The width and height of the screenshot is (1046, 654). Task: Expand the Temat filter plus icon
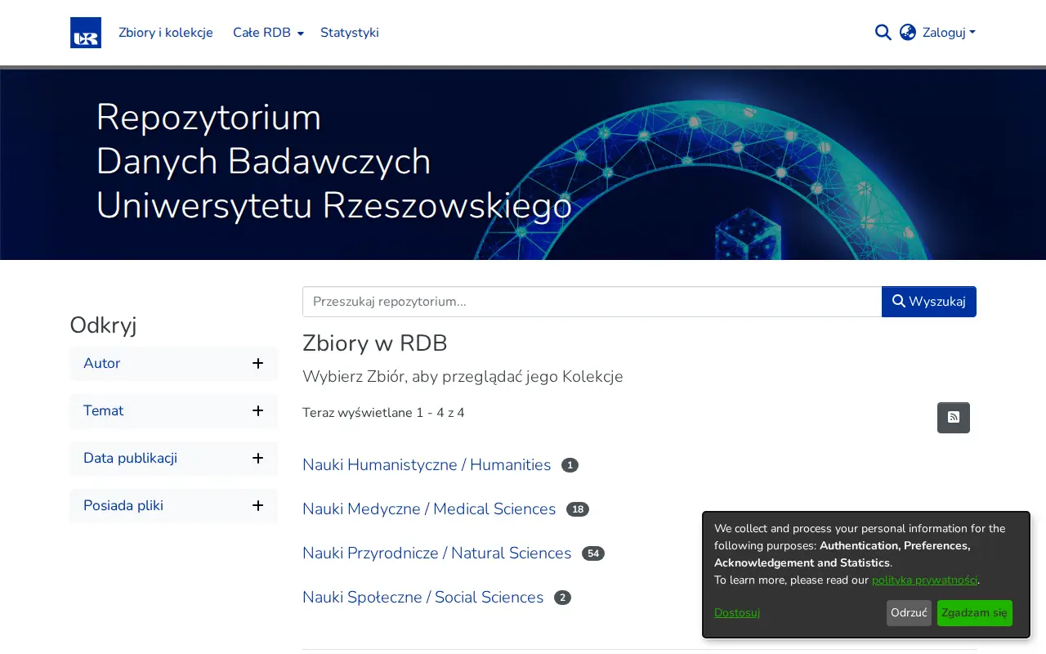[257, 411]
